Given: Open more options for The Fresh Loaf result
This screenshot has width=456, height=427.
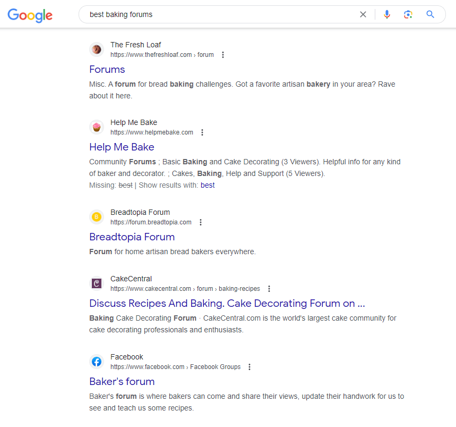Looking at the screenshot, I should 223,55.
